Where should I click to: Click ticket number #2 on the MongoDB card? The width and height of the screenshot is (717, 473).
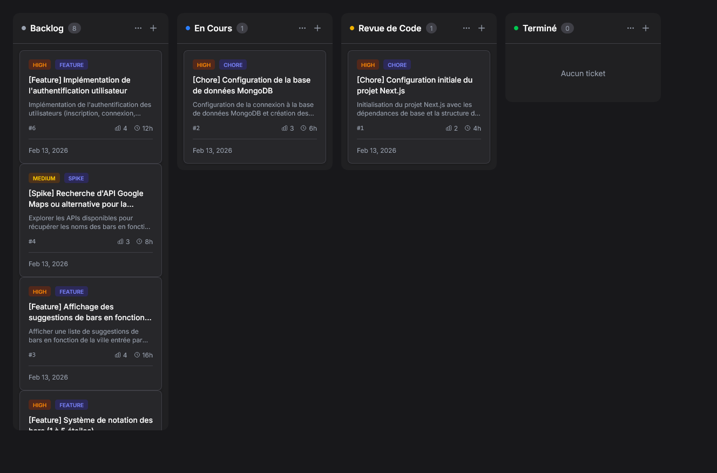coord(196,128)
